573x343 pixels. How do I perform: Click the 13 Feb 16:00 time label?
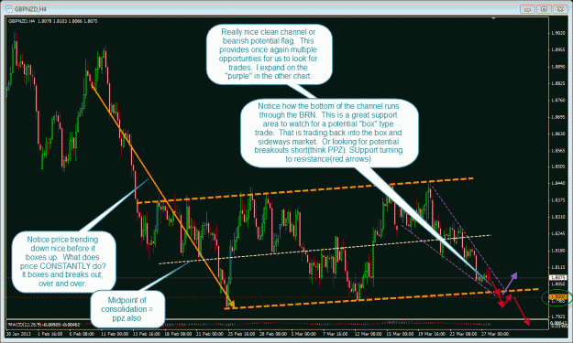(148, 334)
